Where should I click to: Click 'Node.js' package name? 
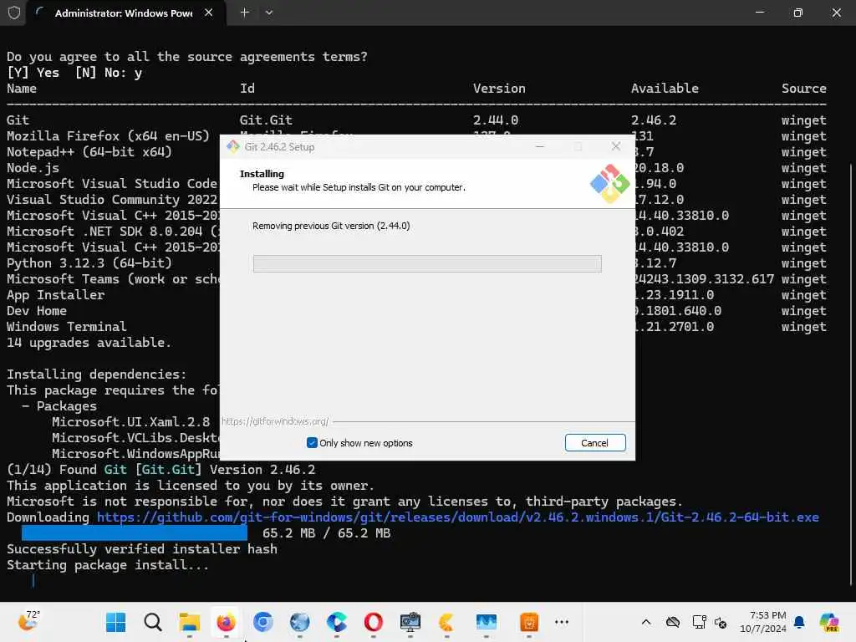pyautogui.click(x=33, y=167)
